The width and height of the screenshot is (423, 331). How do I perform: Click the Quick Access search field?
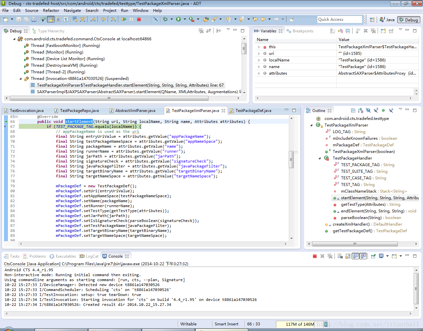click(x=339, y=19)
